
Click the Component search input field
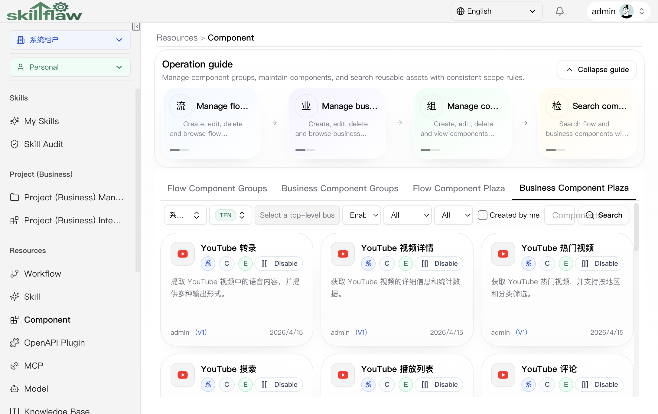click(x=560, y=215)
